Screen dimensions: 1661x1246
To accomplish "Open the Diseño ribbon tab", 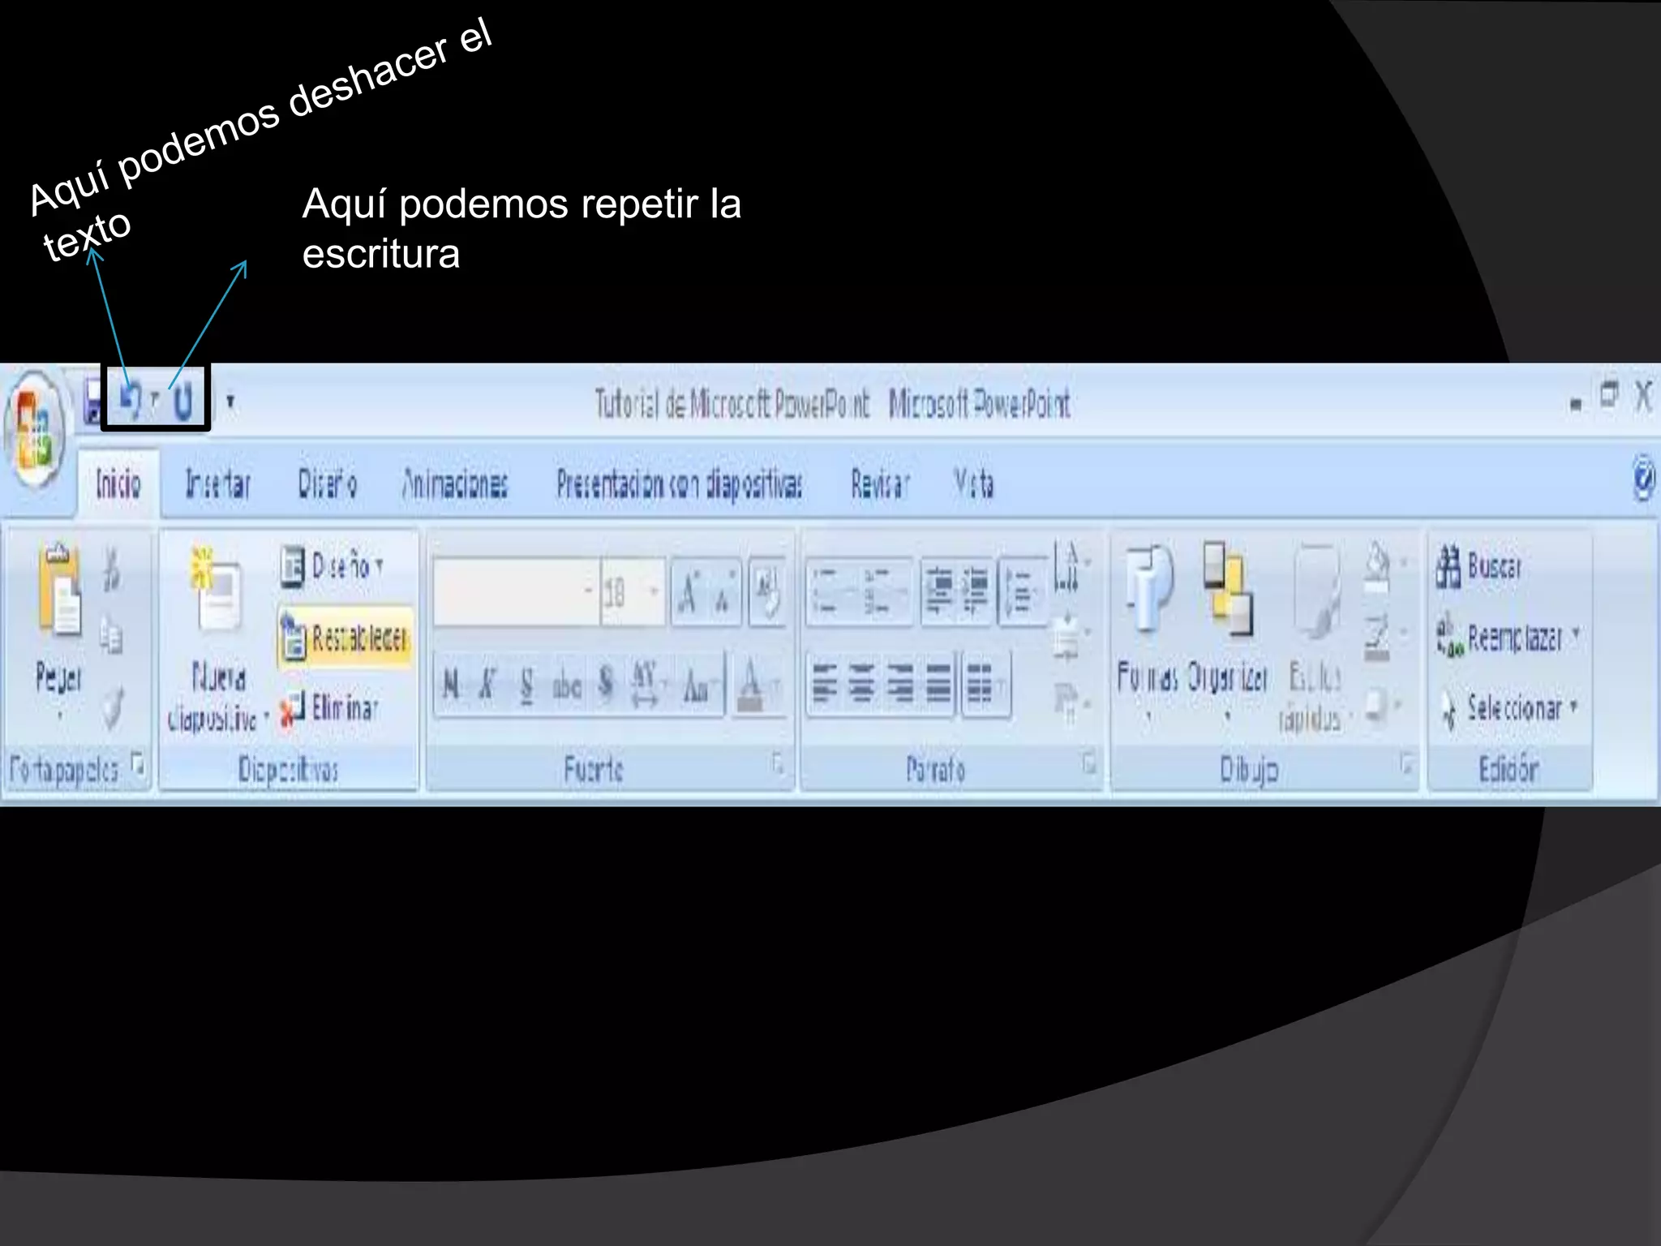I will point(327,484).
